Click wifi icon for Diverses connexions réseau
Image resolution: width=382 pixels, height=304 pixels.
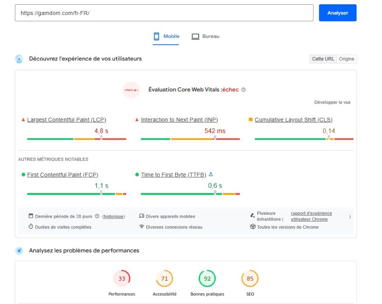pos(141,227)
